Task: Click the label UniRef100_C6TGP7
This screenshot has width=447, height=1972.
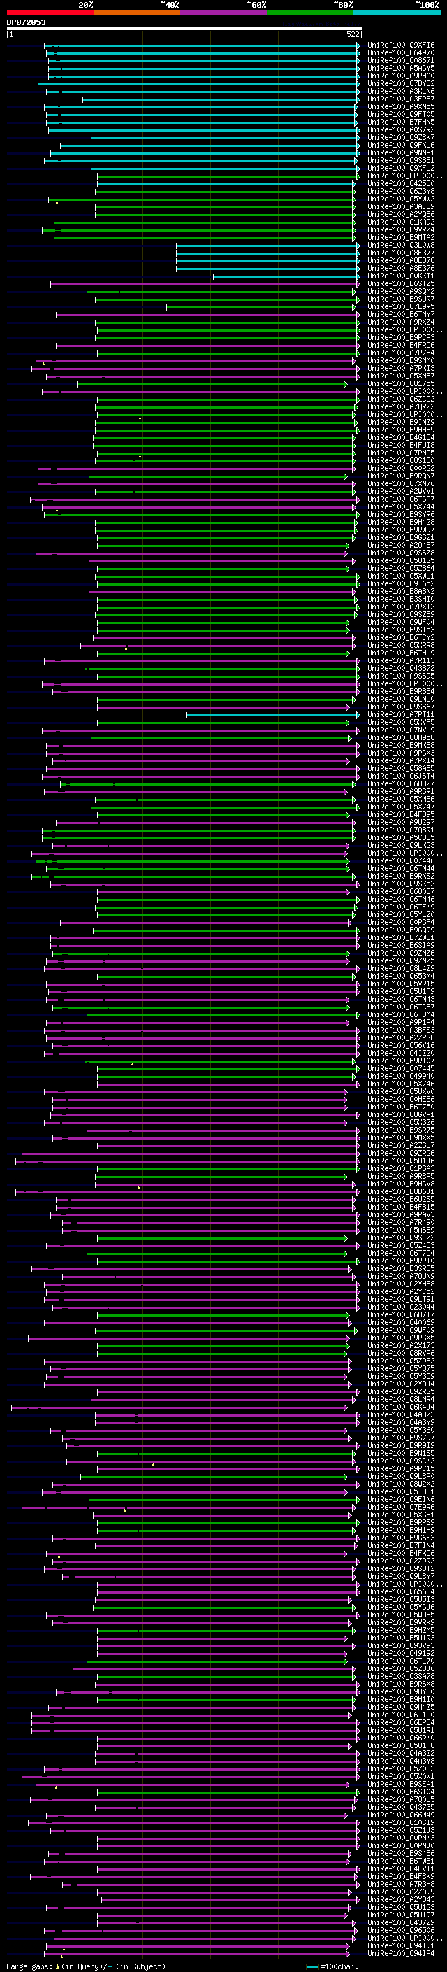Action: [x=401, y=499]
